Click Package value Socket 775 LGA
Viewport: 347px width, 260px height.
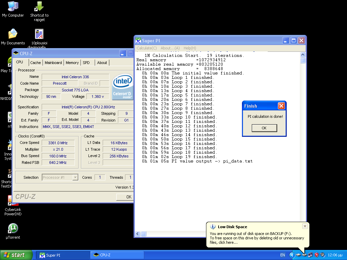pyautogui.click(x=75, y=90)
